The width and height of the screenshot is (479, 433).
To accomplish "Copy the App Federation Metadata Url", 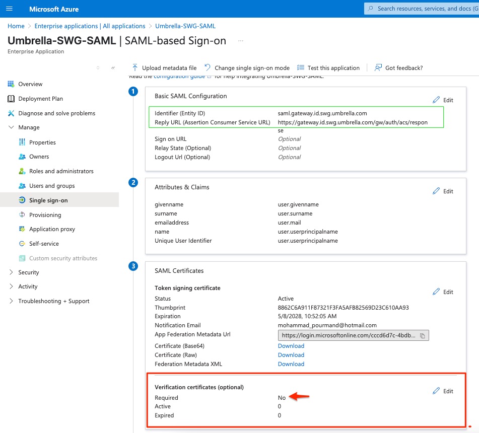I will point(423,336).
